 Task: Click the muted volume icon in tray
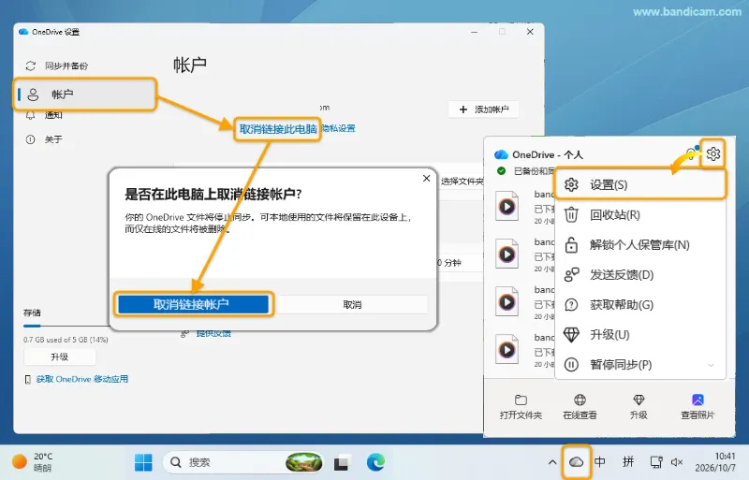click(676, 462)
